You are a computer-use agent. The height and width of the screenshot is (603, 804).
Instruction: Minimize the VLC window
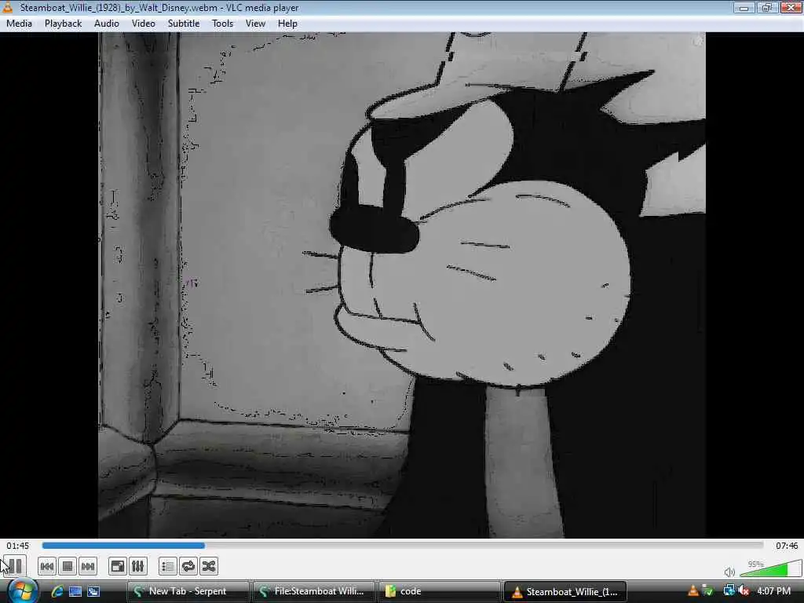[744, 8]
